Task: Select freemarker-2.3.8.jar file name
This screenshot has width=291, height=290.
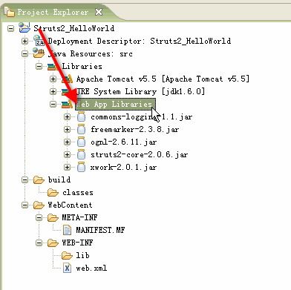Action: point(134,129)
